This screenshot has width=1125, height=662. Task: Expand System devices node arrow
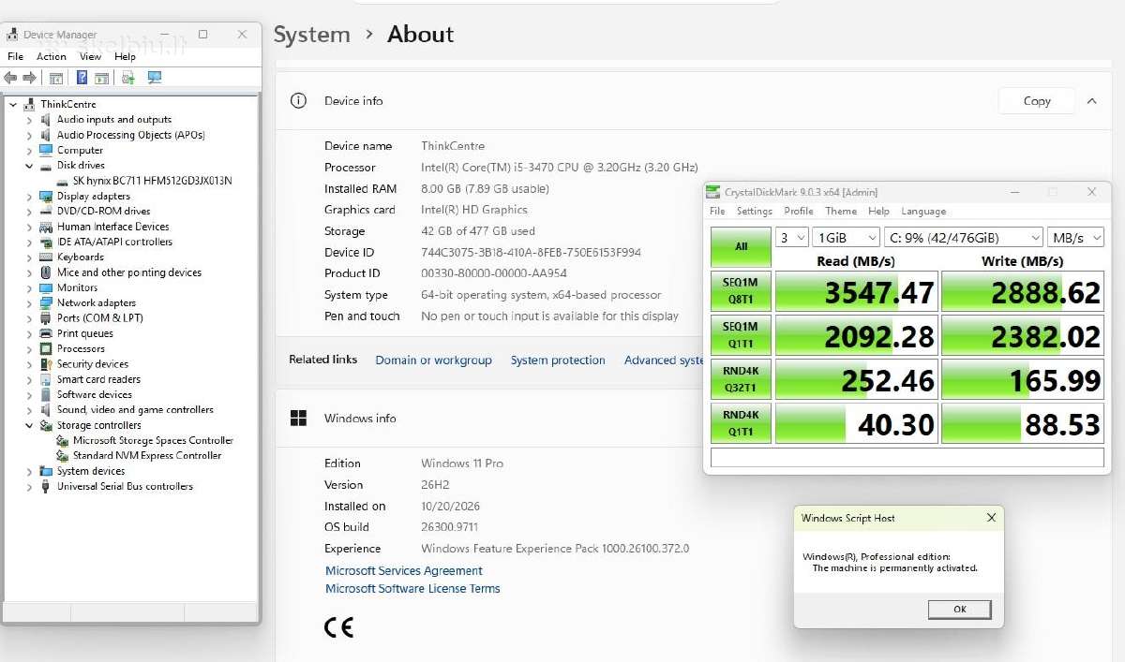click(30, 472)
